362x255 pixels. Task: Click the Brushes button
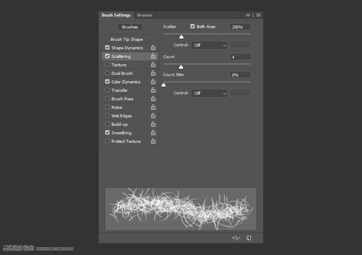click(x=130, y=27)
